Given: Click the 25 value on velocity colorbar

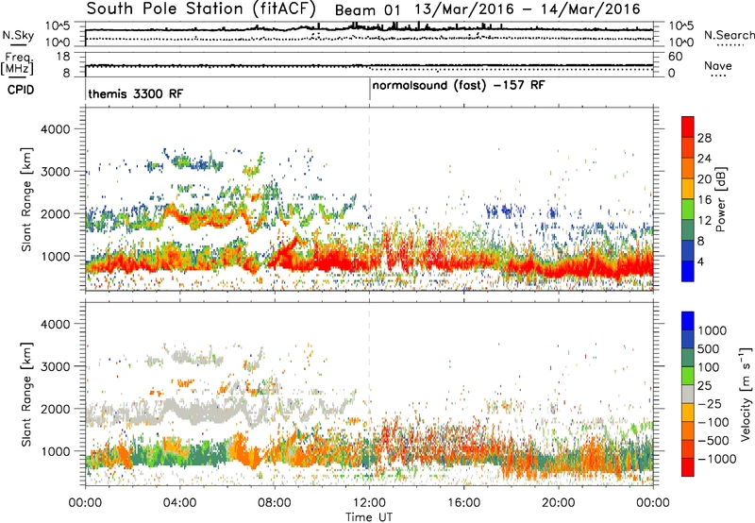Looking at the screenshot, I should (x=704, y=385).
